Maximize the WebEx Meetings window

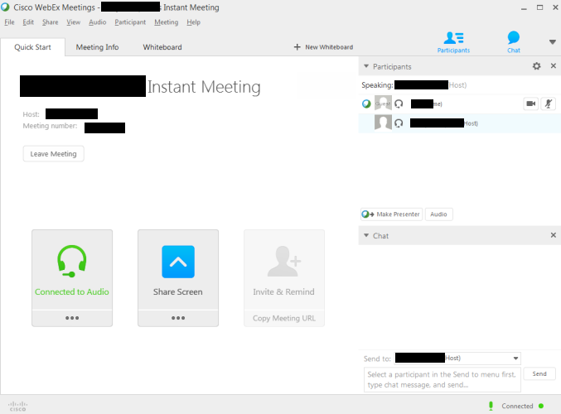[539, 7]
